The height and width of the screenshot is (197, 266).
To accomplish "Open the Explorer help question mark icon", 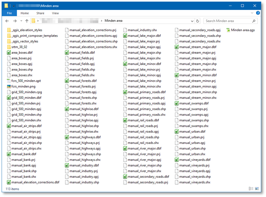I will click(x=259, y=13).
